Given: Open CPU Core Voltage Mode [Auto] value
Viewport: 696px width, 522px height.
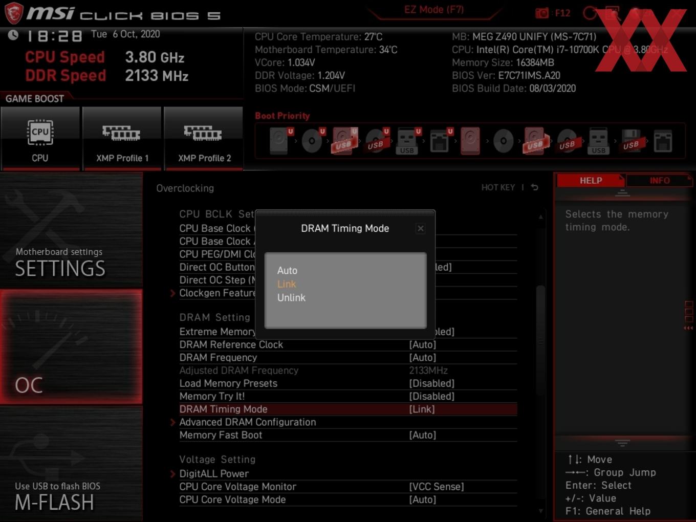Looking at the screenshot, I should point(423,499).
